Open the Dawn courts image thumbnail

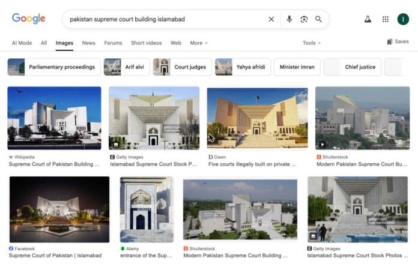[x=257, y=118]
